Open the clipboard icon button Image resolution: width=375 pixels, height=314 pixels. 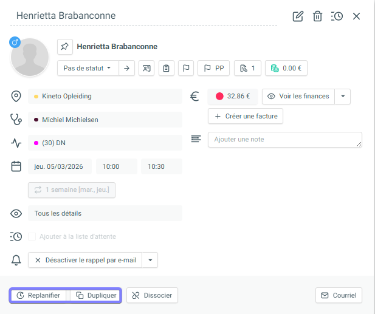pos(167,68)
